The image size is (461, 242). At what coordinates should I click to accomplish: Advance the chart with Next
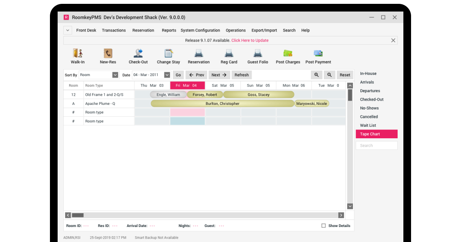(219, 75)
